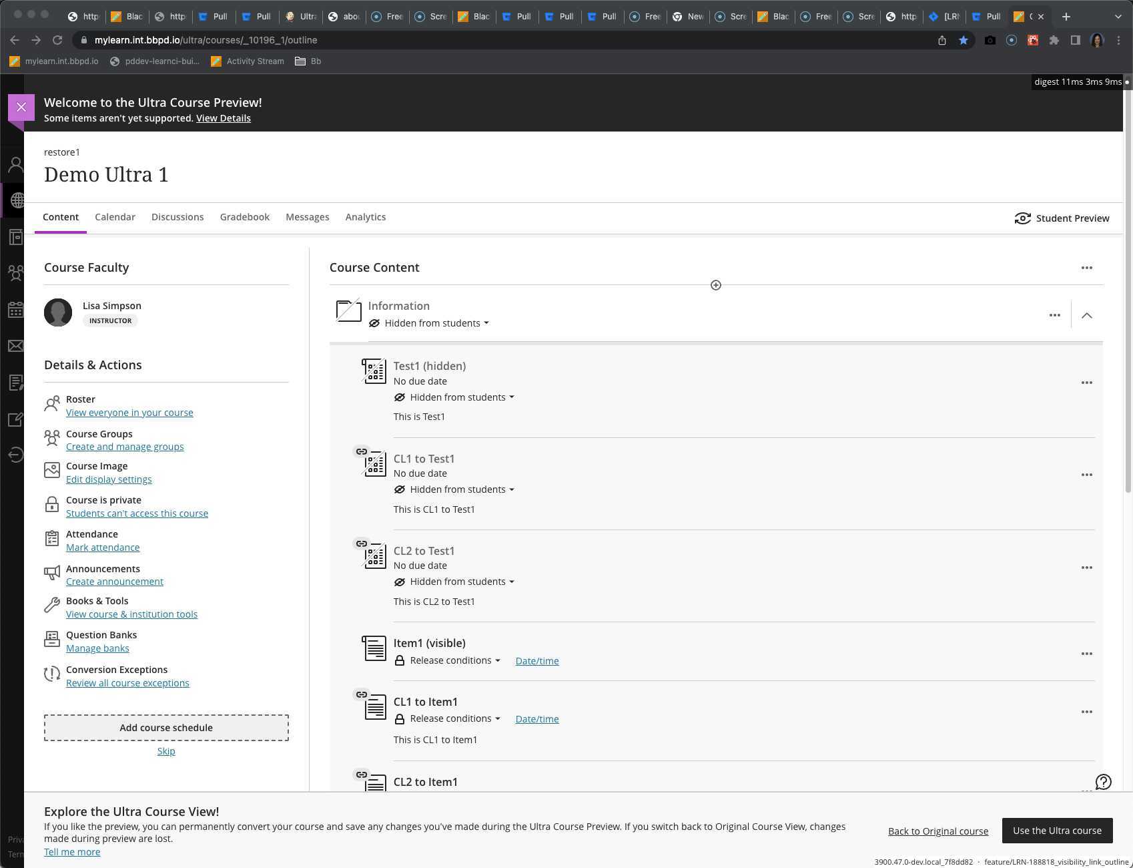Screen dimensions: 1133x868
Task: Click Use the Ultra course button
Action: click(1057, 831)
